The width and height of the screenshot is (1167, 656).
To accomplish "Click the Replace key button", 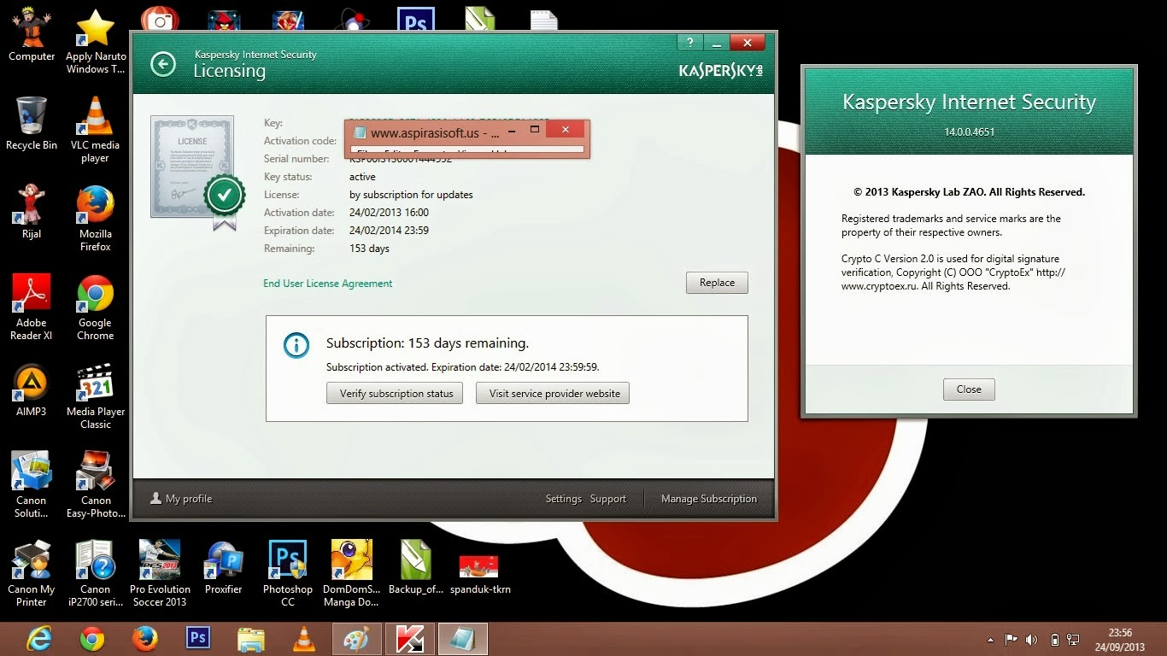I will [x=717, y=283].
